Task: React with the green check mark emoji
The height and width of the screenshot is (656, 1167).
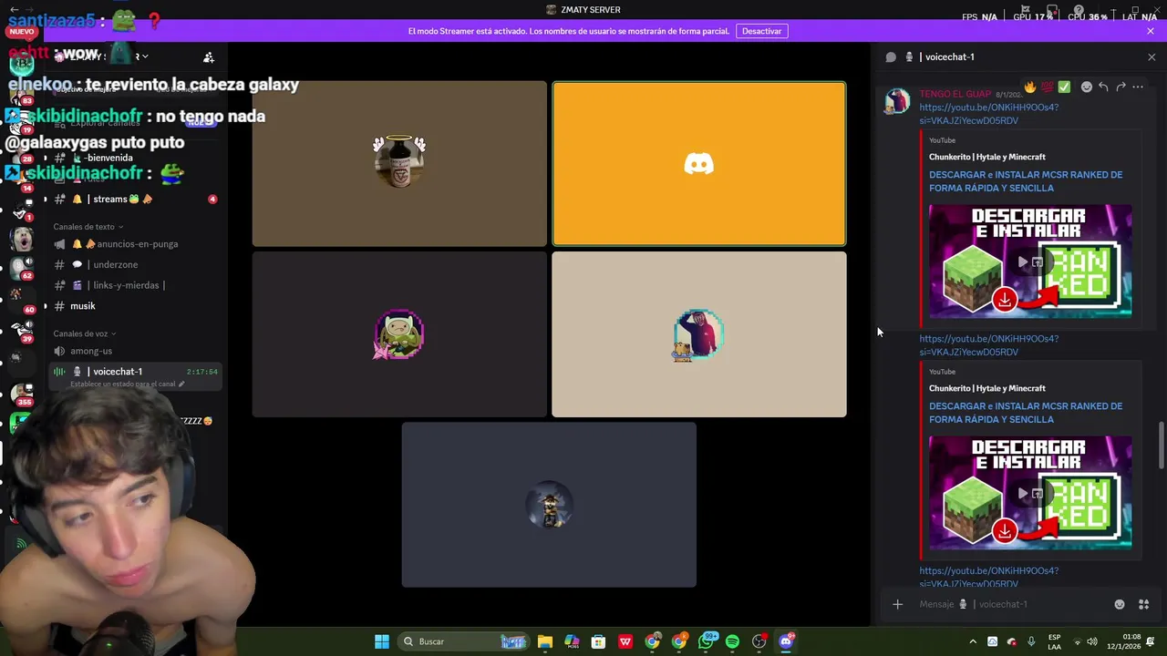Action: 1064,87
